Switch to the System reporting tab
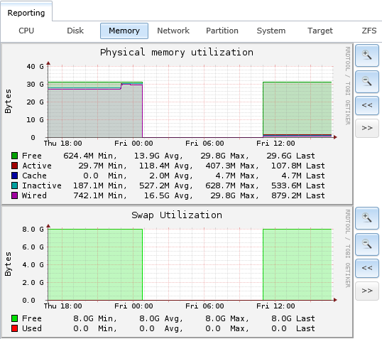The image size is (382, 339). 271,31
